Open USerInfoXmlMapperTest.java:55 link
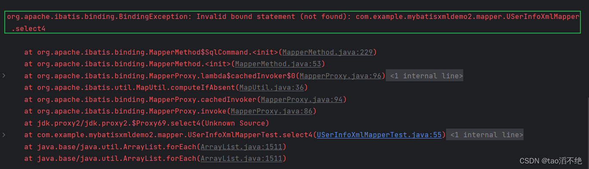 point(379,135)
